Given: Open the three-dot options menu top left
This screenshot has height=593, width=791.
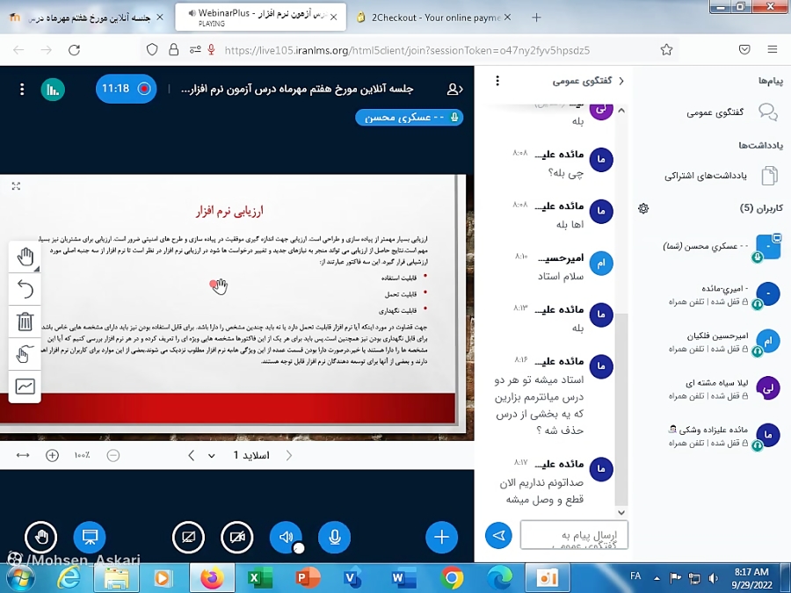Looking at the screenshot, I should 21,90.
